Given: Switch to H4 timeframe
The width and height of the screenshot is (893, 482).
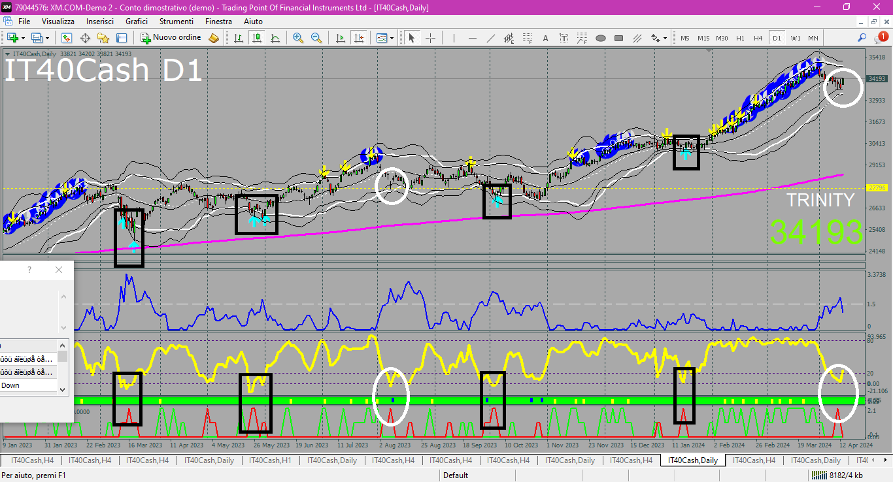Looking at the screenshot, I should 758,38.
